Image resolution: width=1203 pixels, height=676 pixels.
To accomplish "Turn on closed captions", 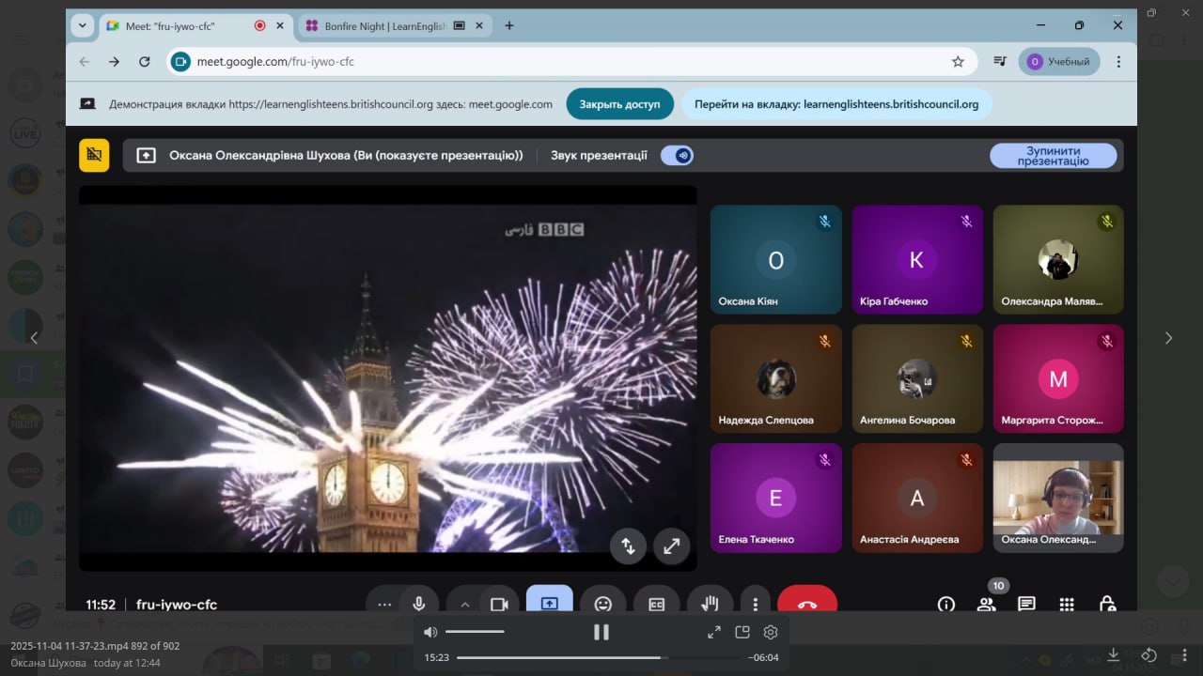I will [656, 604].
